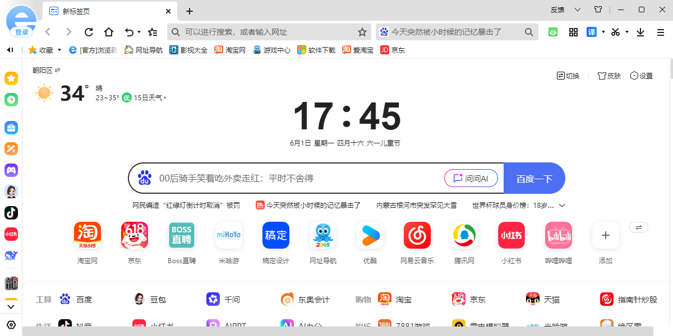Open TikTok icon in sidebar
This screenshot has height=336, width=673.
[11, 213]
